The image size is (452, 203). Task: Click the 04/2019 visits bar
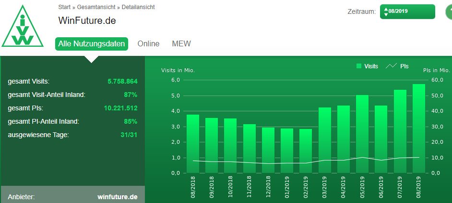(x=344, y=139)
